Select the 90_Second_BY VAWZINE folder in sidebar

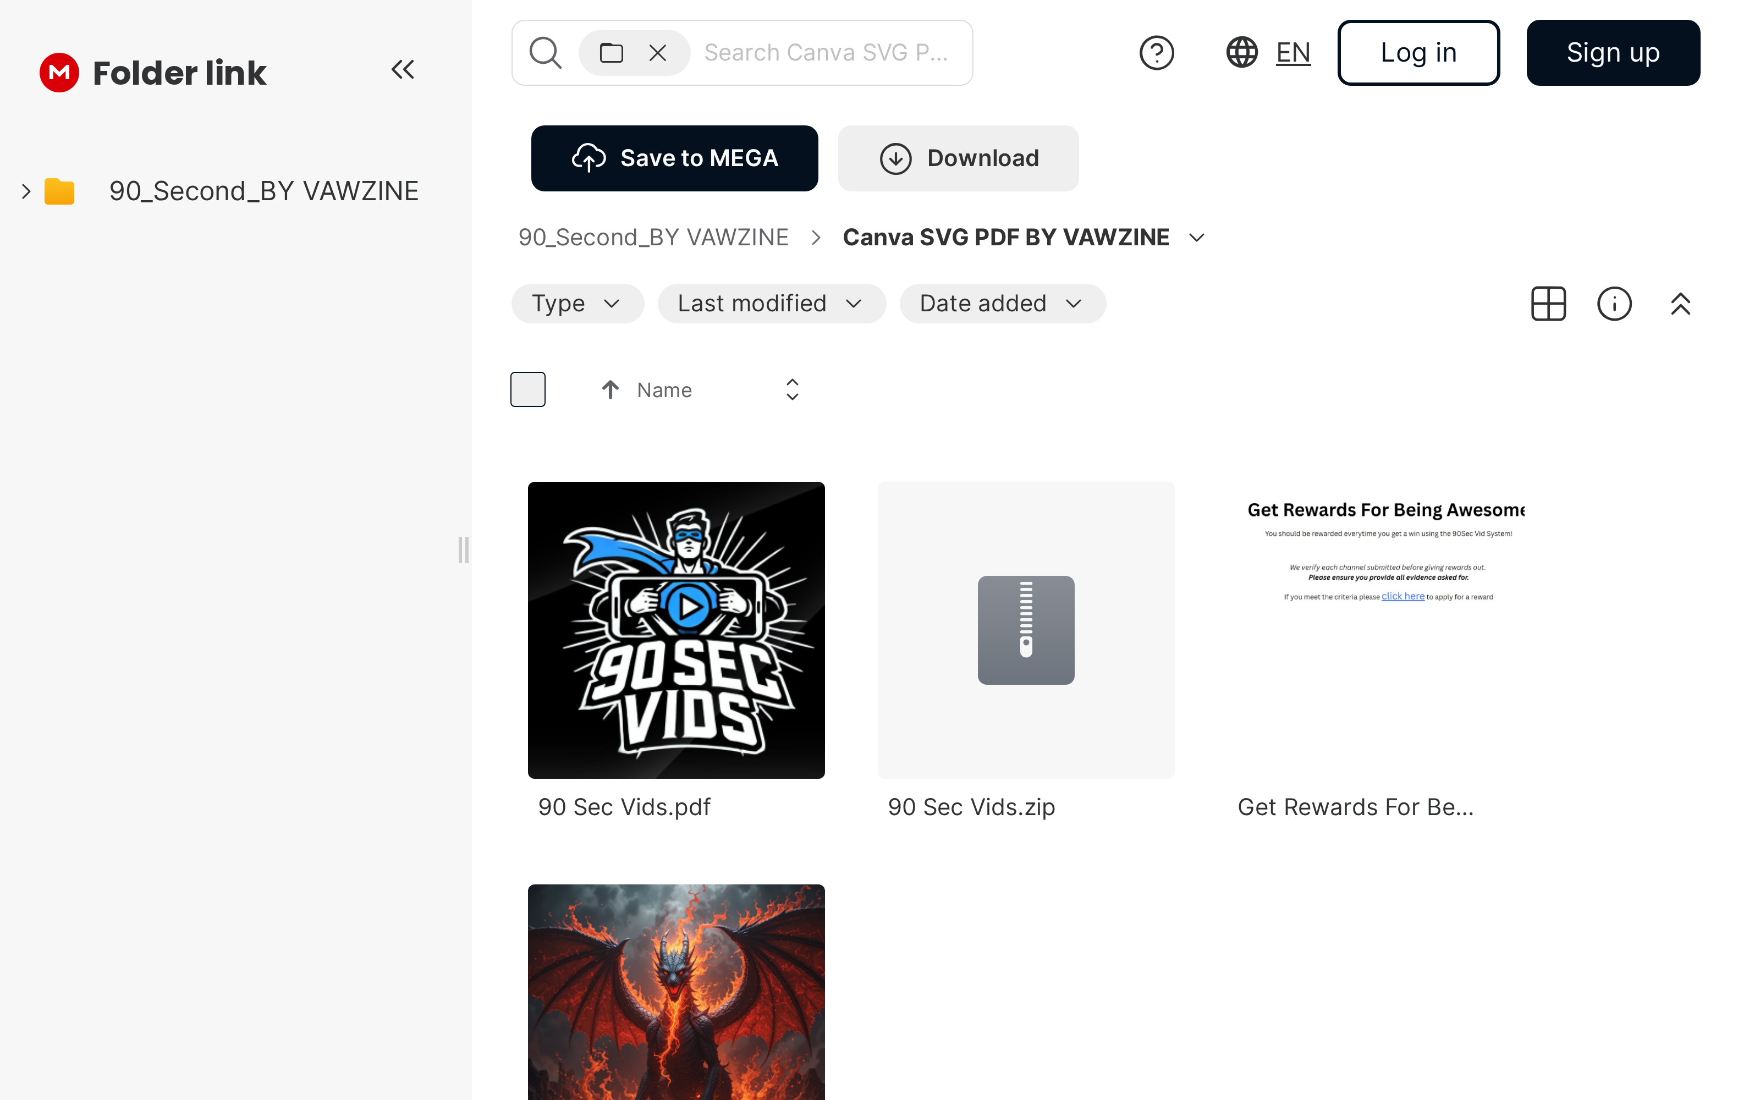264,191
